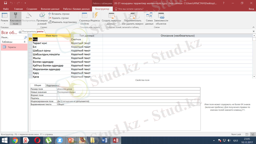Click Переименовать или удалить макрос
The image size is (256, 144).
point(132,19)
